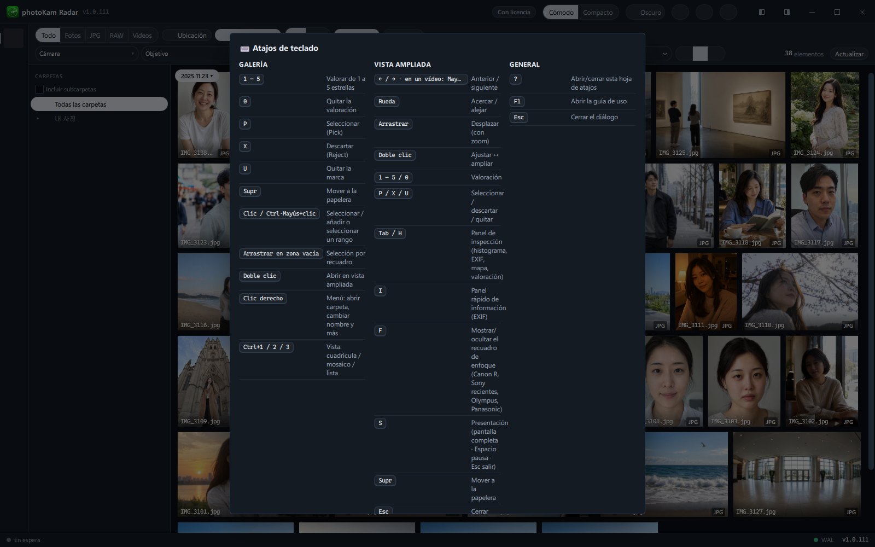Click the Con licencia badge
This screenshot has height=547, width=875.
coord(514,12)
